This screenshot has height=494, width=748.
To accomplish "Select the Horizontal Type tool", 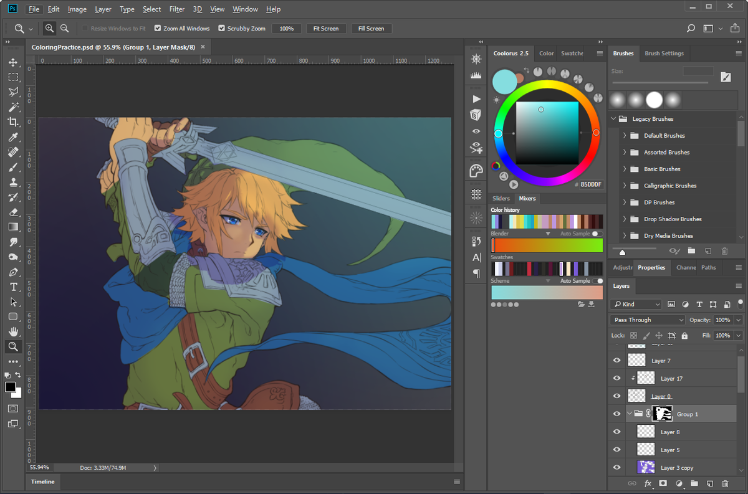I will (x=13, y=287).
